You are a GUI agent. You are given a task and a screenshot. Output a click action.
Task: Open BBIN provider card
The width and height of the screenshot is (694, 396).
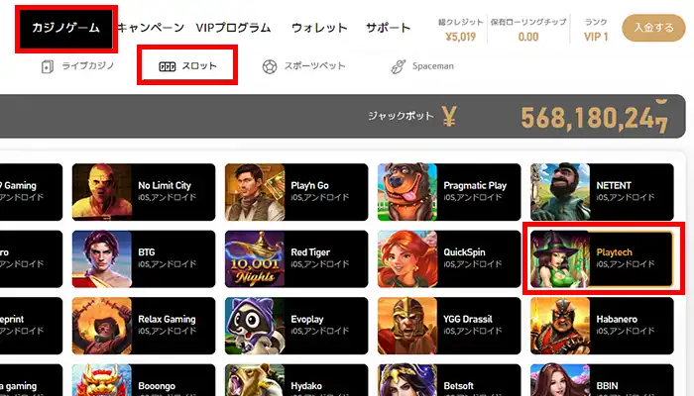pos(602,380)
